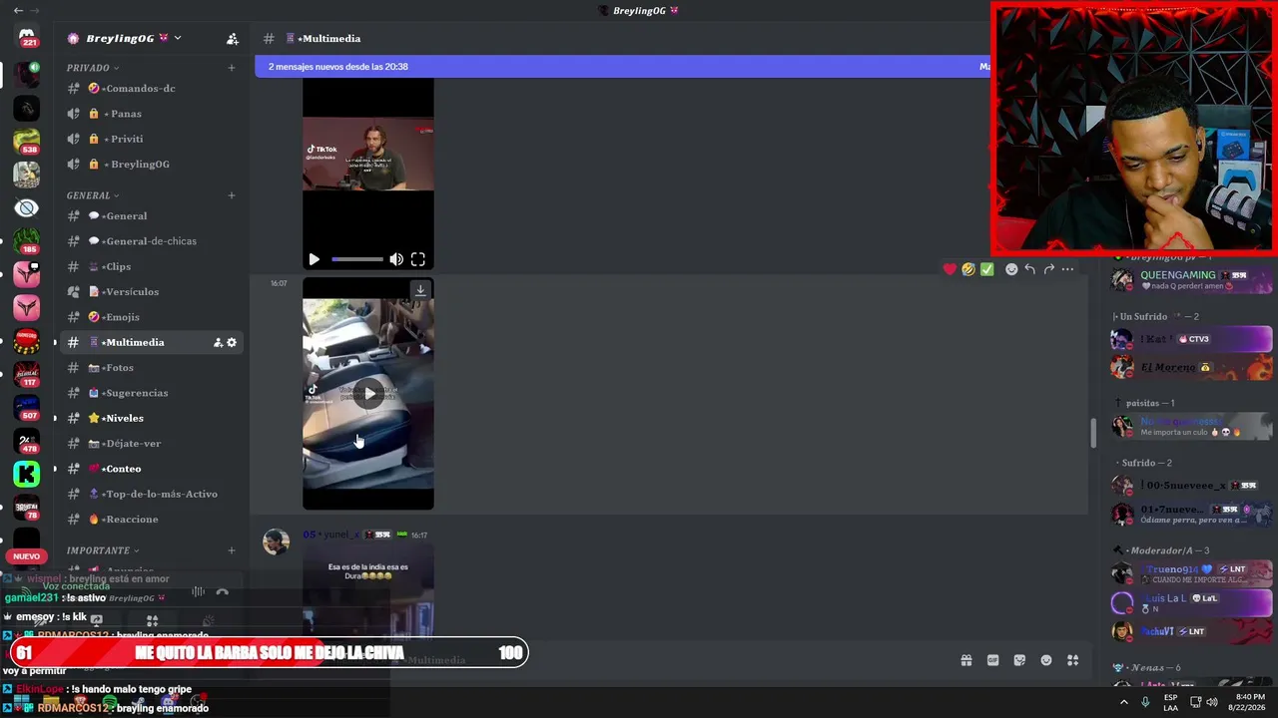
Task: Reply to the hovered message
Action: tap(1030, 269)
